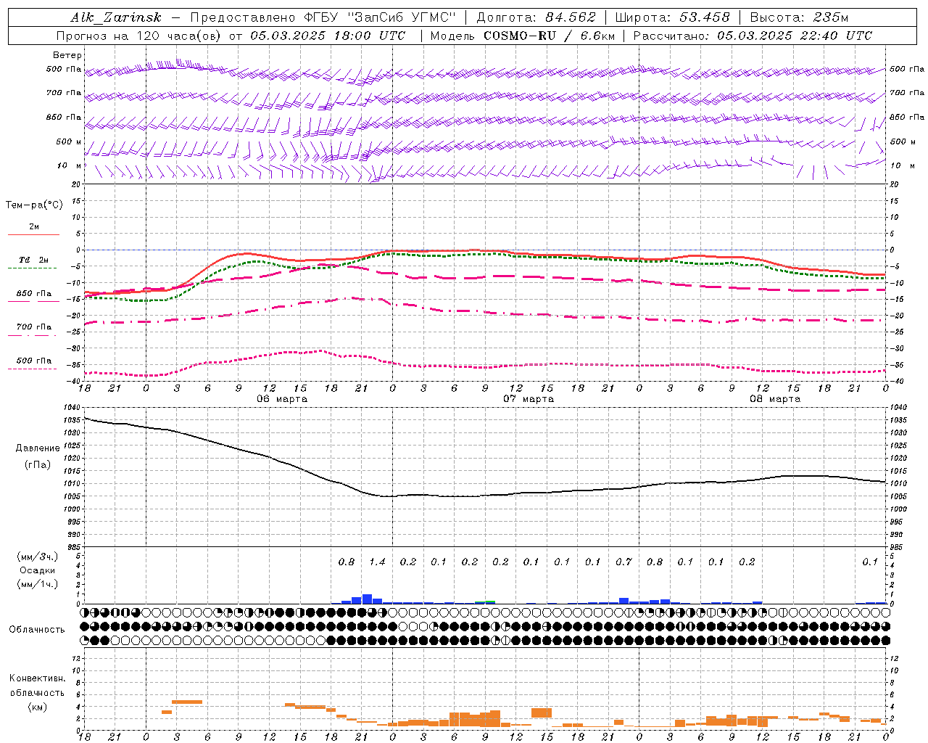Click the Долгота: 84.562 header field

click(536, 17)
